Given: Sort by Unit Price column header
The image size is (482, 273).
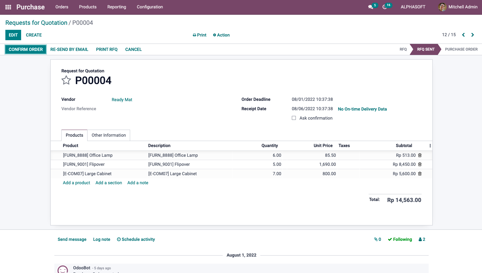Looking at the screenshot, I should 323,146.
